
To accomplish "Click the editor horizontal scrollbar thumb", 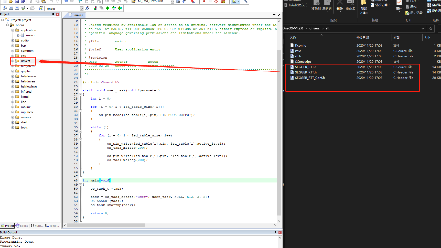I will [x=106, y=225].
